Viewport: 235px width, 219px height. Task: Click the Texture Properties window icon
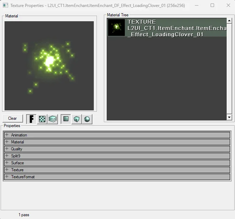[x=6, y=5]
